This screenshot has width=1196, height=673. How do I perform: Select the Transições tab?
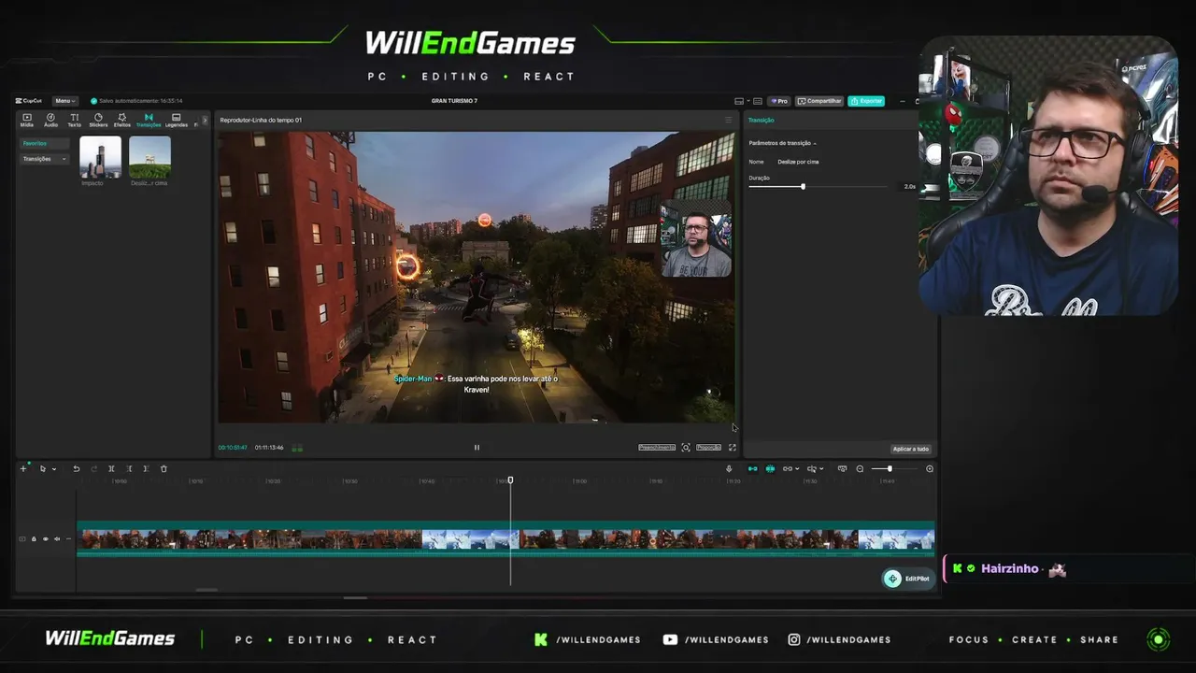(x=149, y=120)
